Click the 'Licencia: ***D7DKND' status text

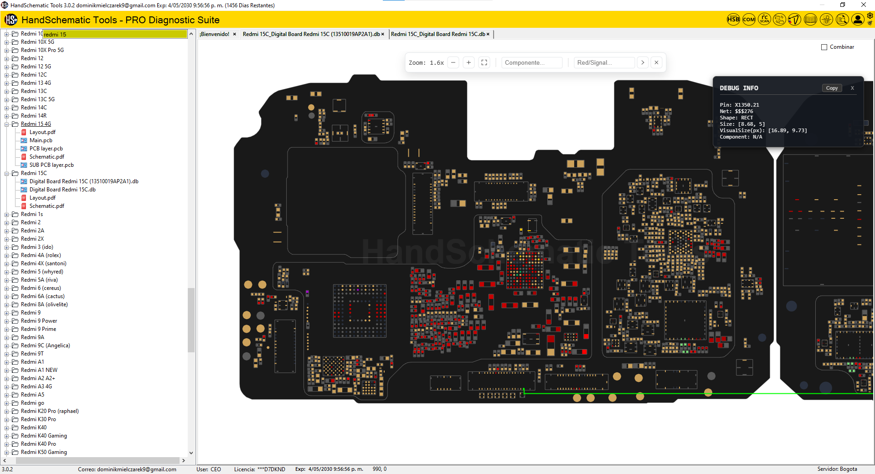(x=259, y=469)
